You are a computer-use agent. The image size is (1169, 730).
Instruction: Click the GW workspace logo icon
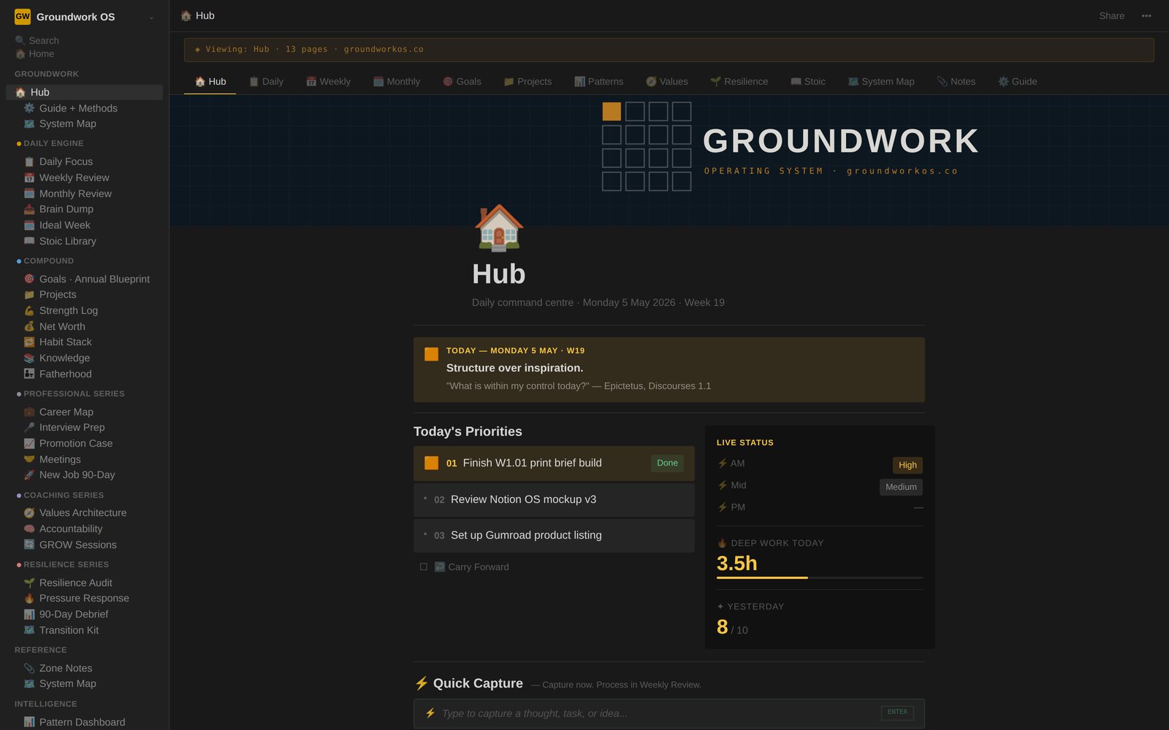23,16
